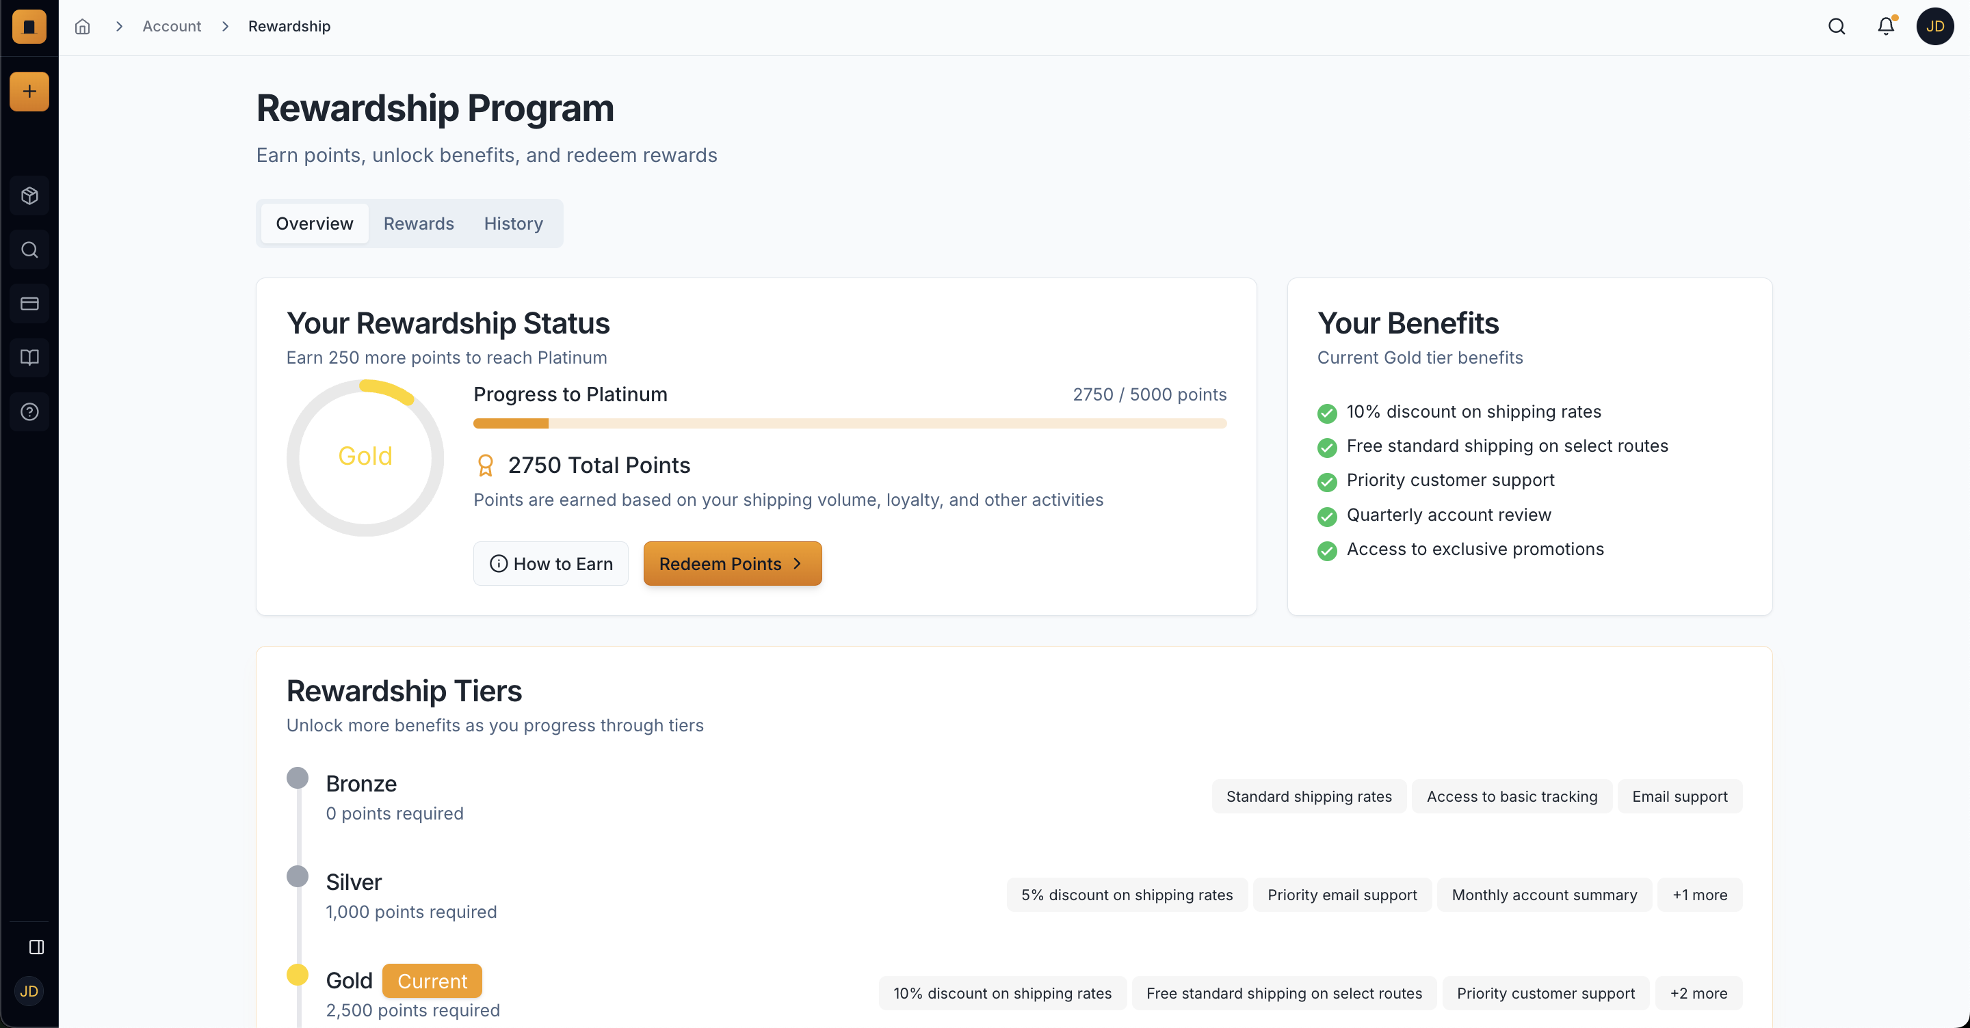
Task: Switch to the History tab
Action: click(x=513, y=224)
